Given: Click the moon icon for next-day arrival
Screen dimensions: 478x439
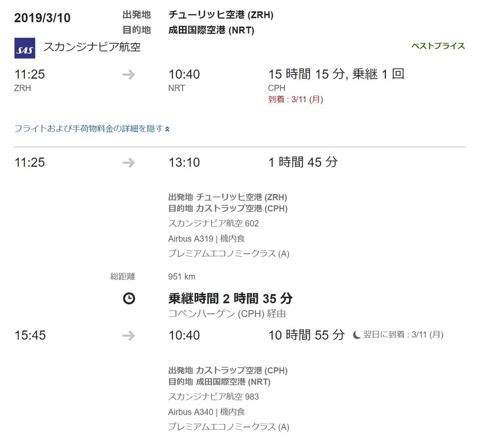Looking at the screenshot, I should point(356,335).
